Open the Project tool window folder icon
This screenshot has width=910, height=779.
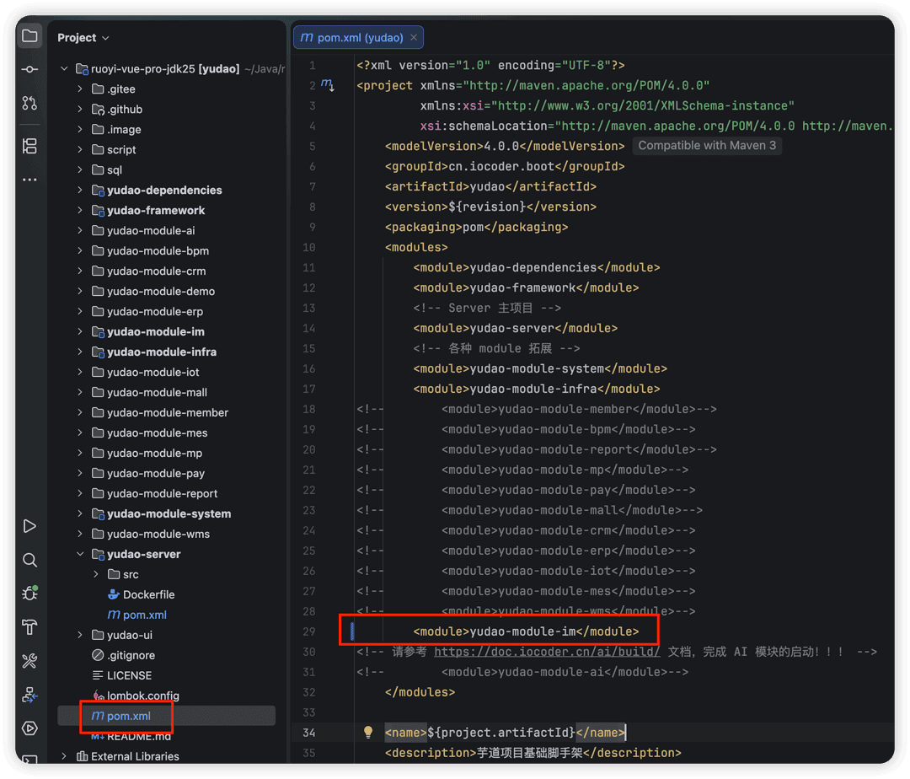[29, 36]
